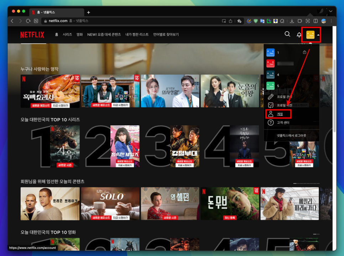The image size is (344, 256).
Task: Open a new browser tab with plus
Action: (x=88, y=12)
